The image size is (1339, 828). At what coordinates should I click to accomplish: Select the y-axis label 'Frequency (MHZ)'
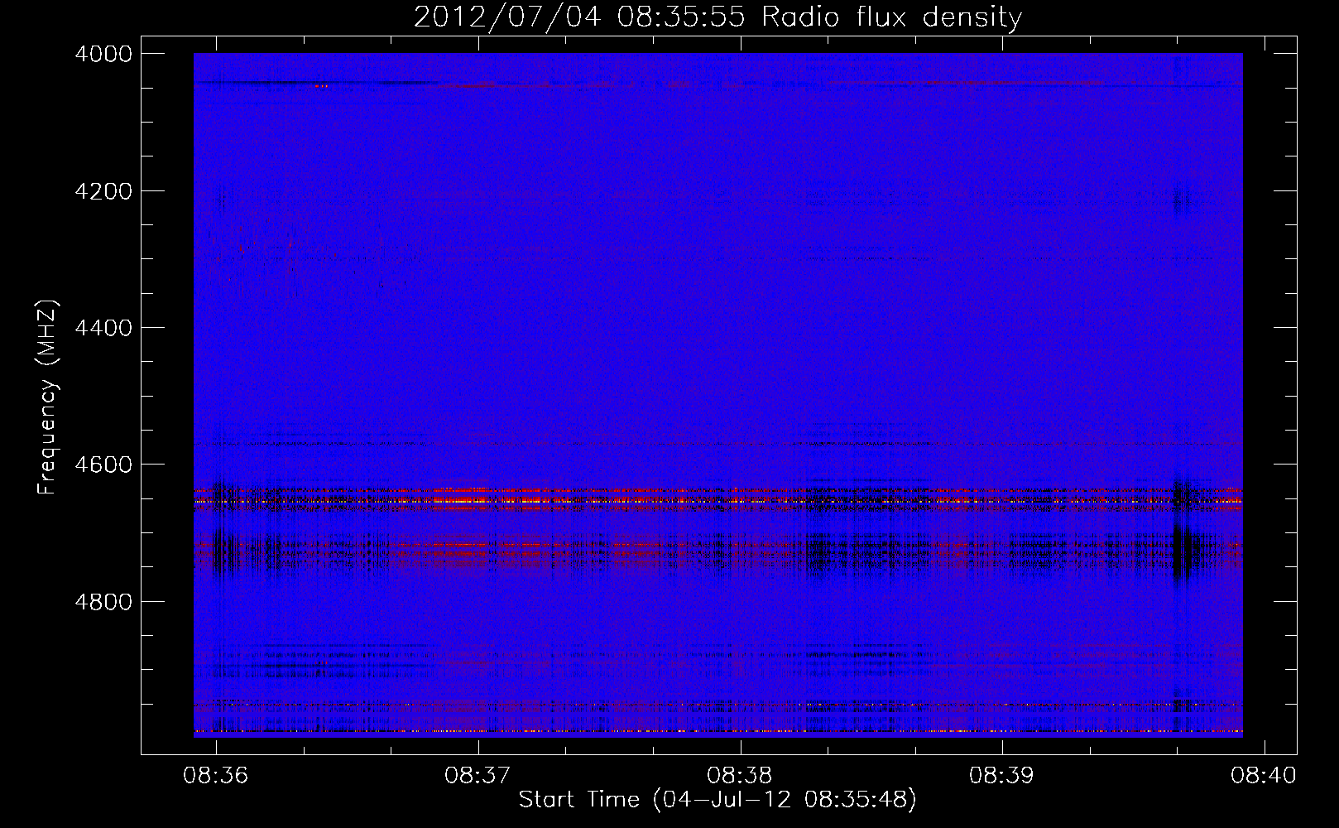pyautogui.click(x=47, y=397)
